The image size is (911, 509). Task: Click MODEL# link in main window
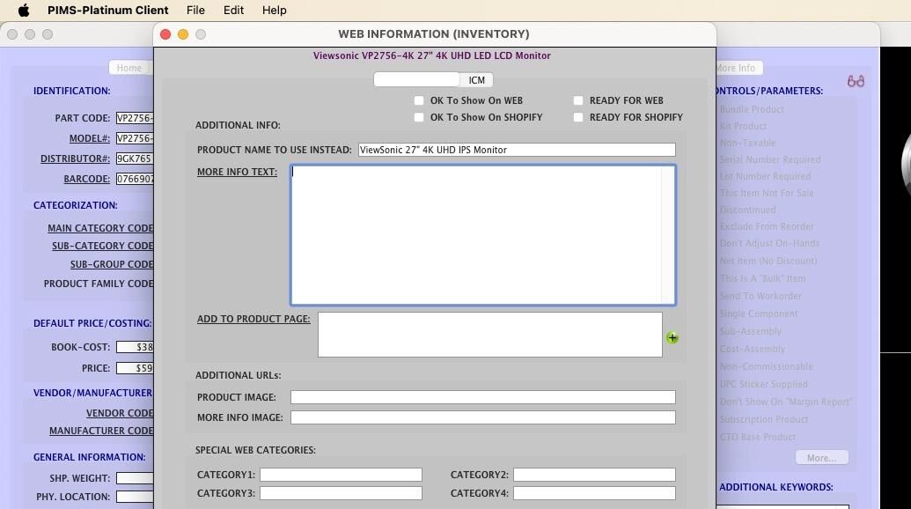pyautogui.click(x=90, y=139)
